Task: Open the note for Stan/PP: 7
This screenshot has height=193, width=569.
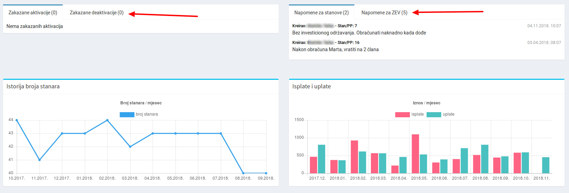Action: (x=359, y=33)
